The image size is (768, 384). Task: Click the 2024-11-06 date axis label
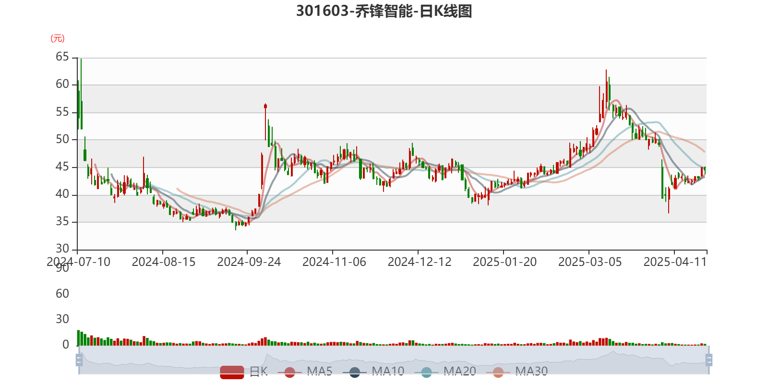click(334, 262)
